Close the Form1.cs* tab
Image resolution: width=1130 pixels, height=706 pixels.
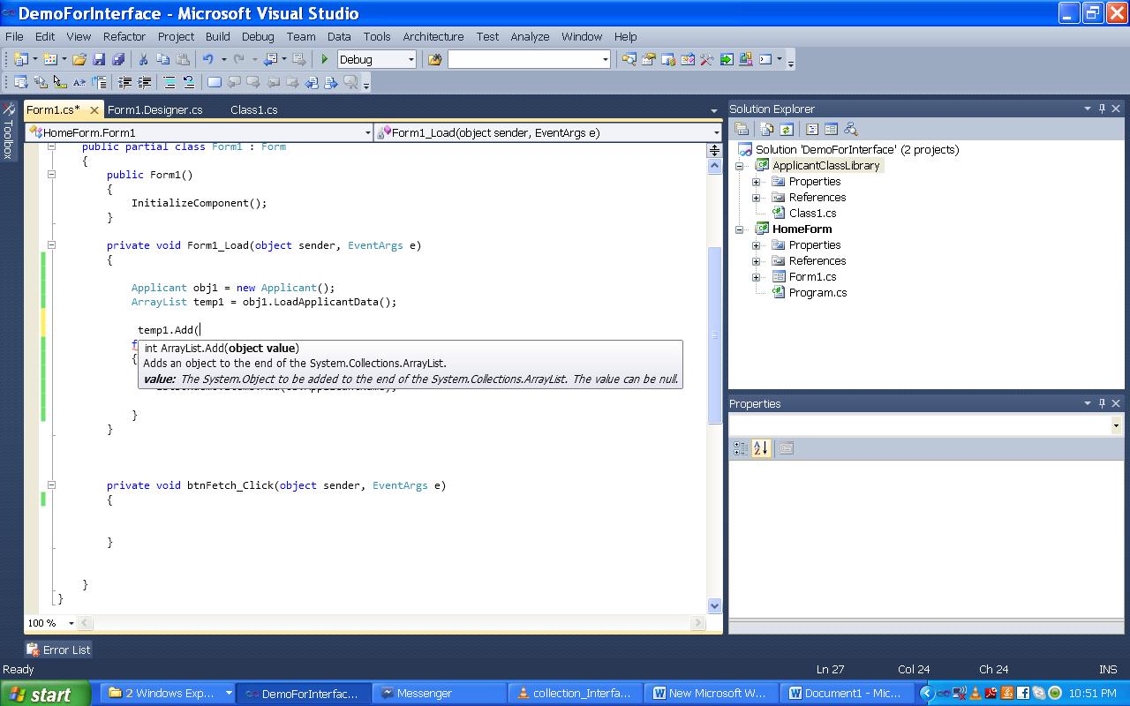click(x=94, y=110)
